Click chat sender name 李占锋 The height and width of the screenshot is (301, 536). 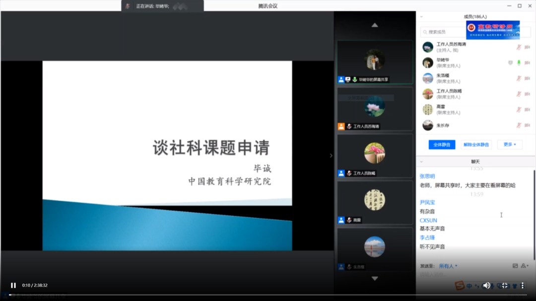coord(427,238)
